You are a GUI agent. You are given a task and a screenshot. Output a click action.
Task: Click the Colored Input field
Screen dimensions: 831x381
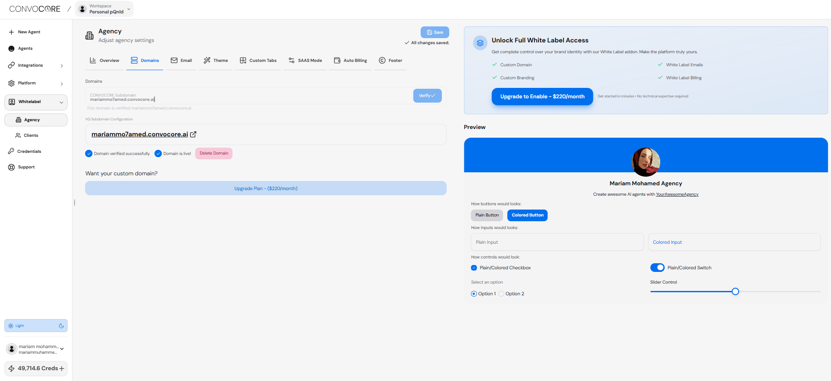tap(734, 242)
